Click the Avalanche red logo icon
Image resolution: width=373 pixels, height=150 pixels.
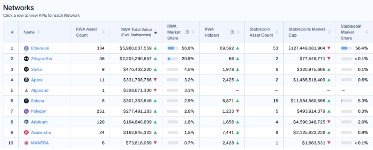click(26, 132)
